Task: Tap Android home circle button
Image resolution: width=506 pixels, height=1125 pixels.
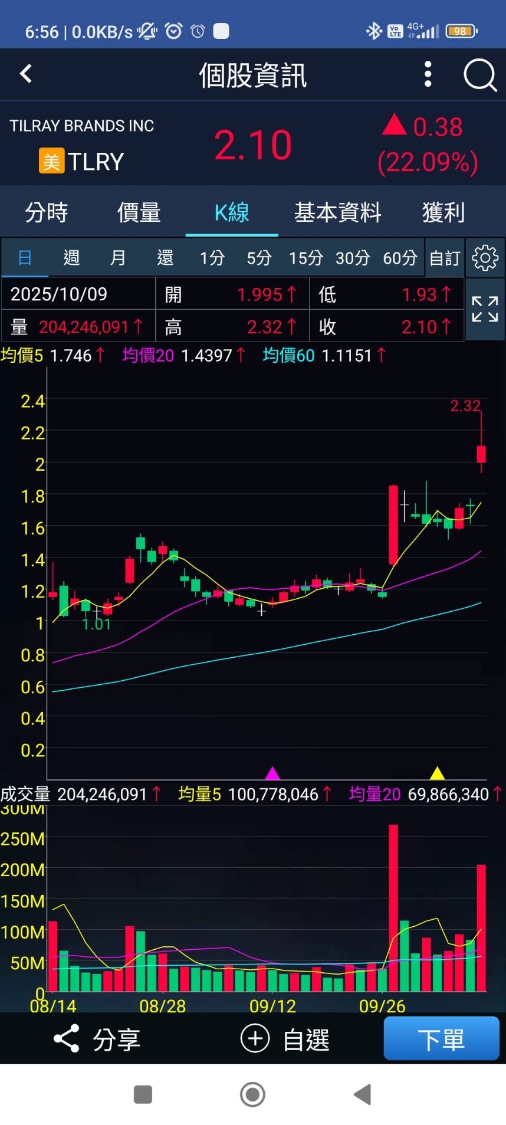Action: click(x=252, y=1095)
